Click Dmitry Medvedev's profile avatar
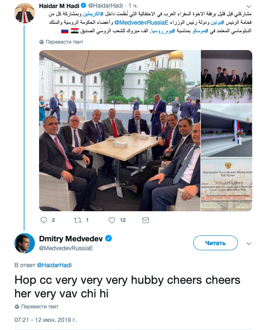The image size is (265, 330). 25,243
